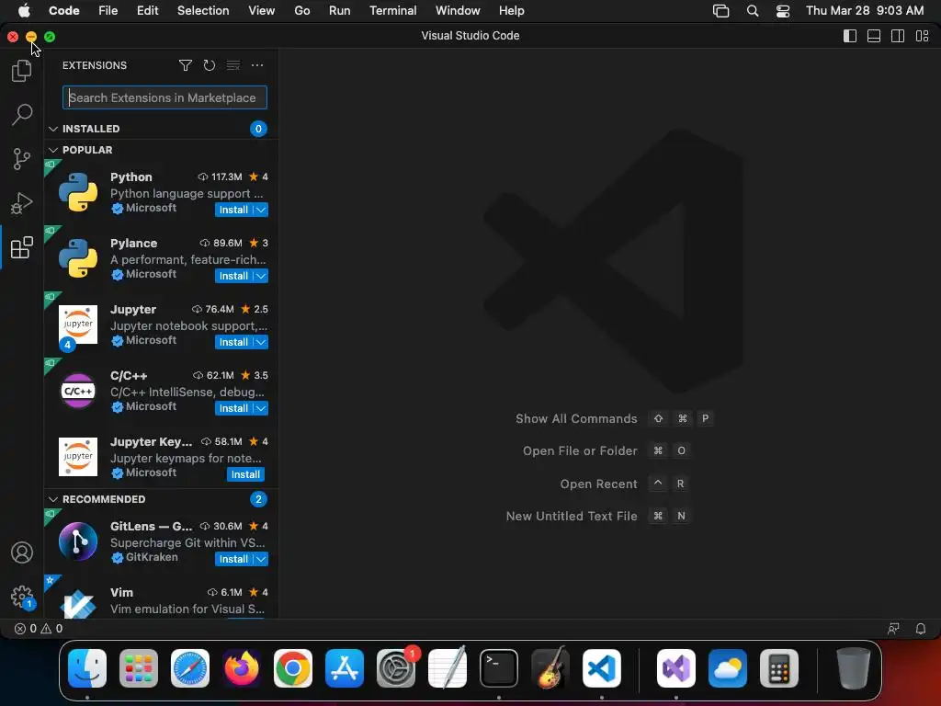Install the Jupyter Keymap extension
Screen dimensions: 941x706
[245, 474]
